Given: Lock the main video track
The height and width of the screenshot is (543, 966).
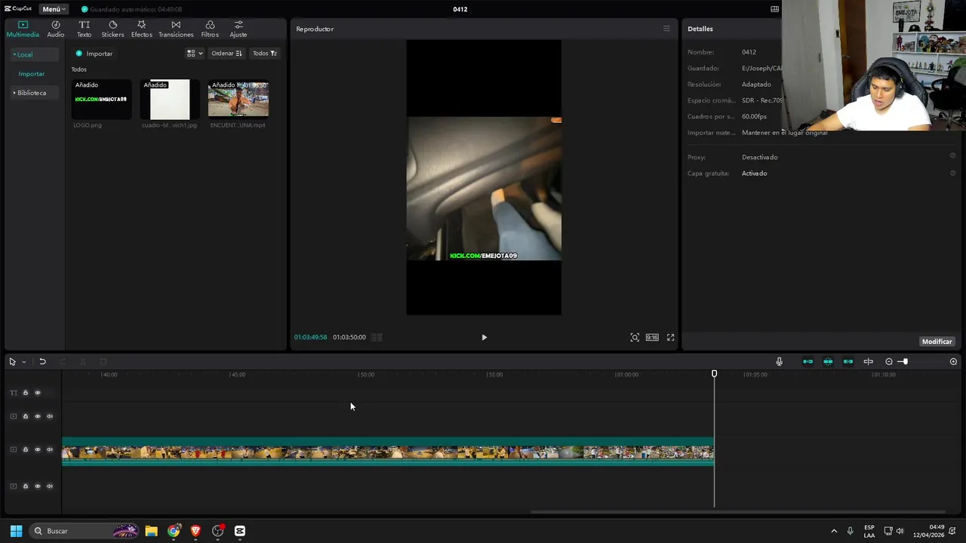Looking at the screenshot, I should (25, 449).
